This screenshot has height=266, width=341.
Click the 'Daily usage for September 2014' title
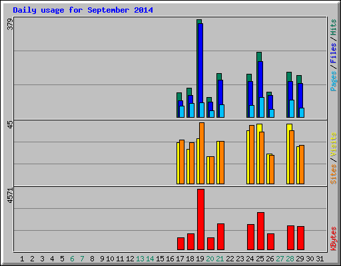[x=83, y=10]
